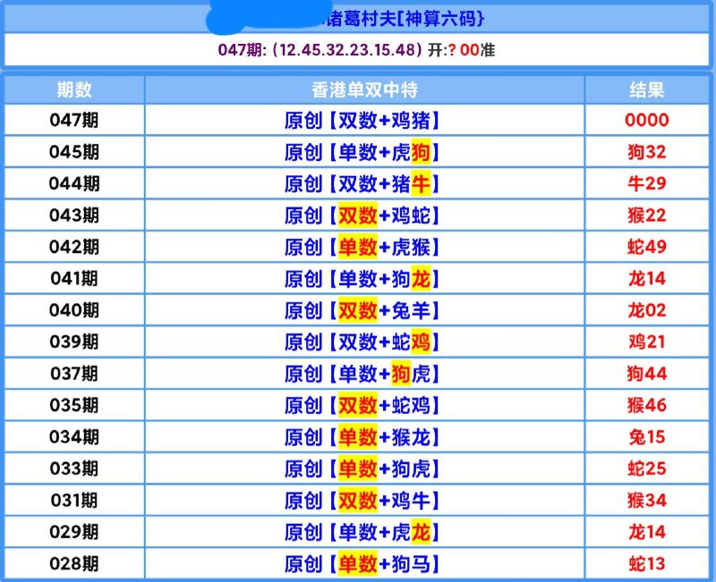The image size is (716, 582).
Task: Select the 044期 row label
Action: pyautogui.click(x=74, y=183)
